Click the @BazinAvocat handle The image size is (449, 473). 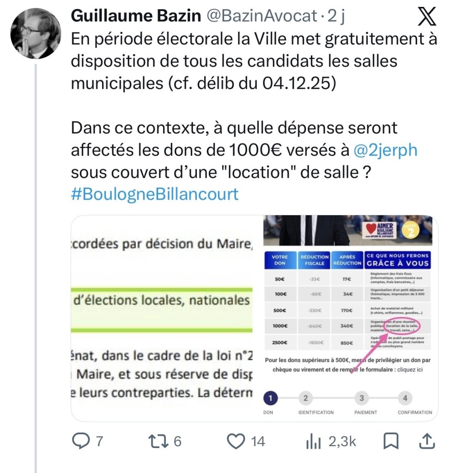(261, 17)
